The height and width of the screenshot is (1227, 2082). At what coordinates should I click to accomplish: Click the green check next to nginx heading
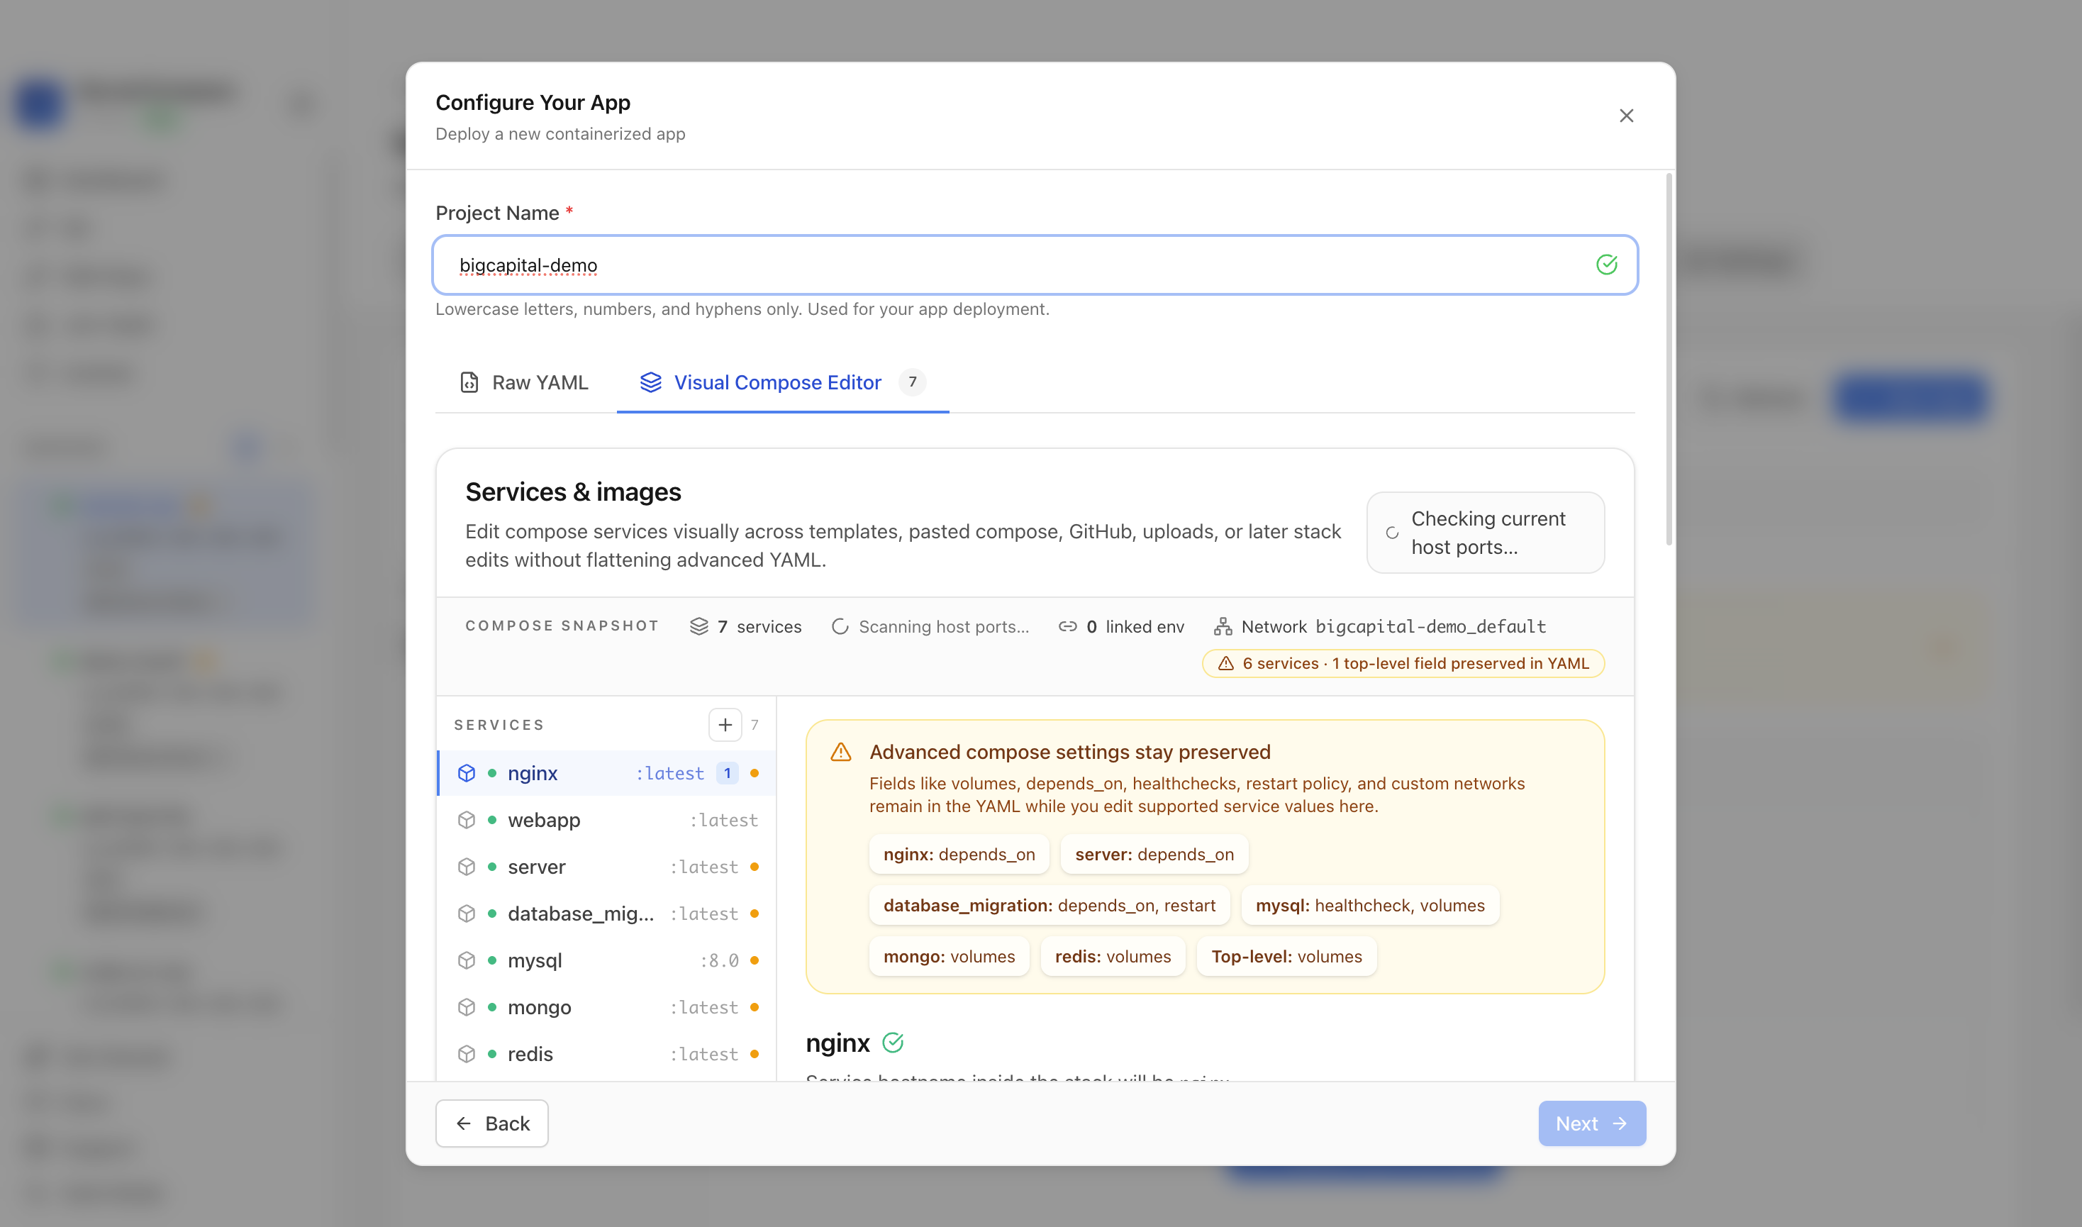pos(893,1043)
